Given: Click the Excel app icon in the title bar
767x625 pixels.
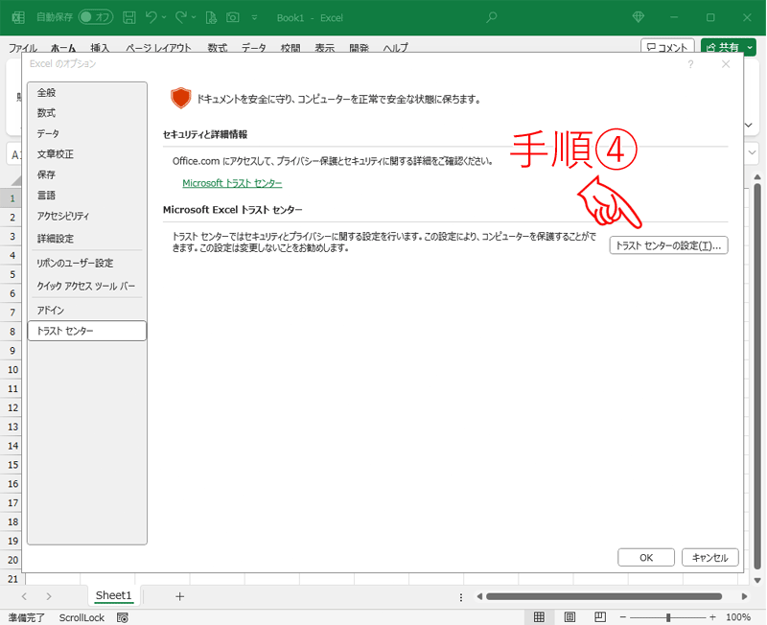Looking at the screenshot, I should click(x=18, y=17).
